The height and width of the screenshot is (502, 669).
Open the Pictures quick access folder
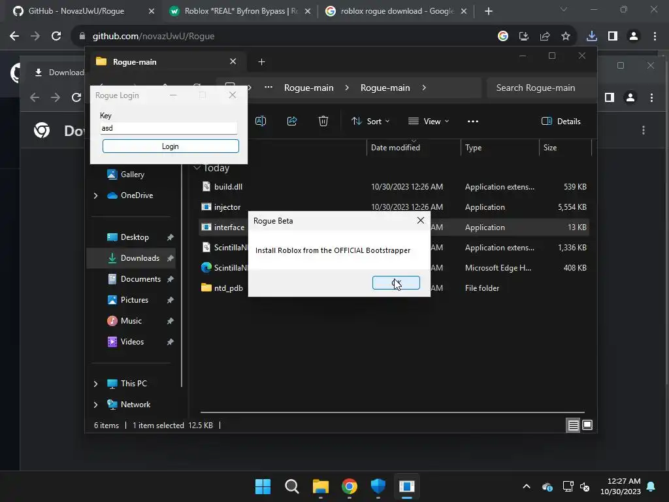[x=135, y=300]
